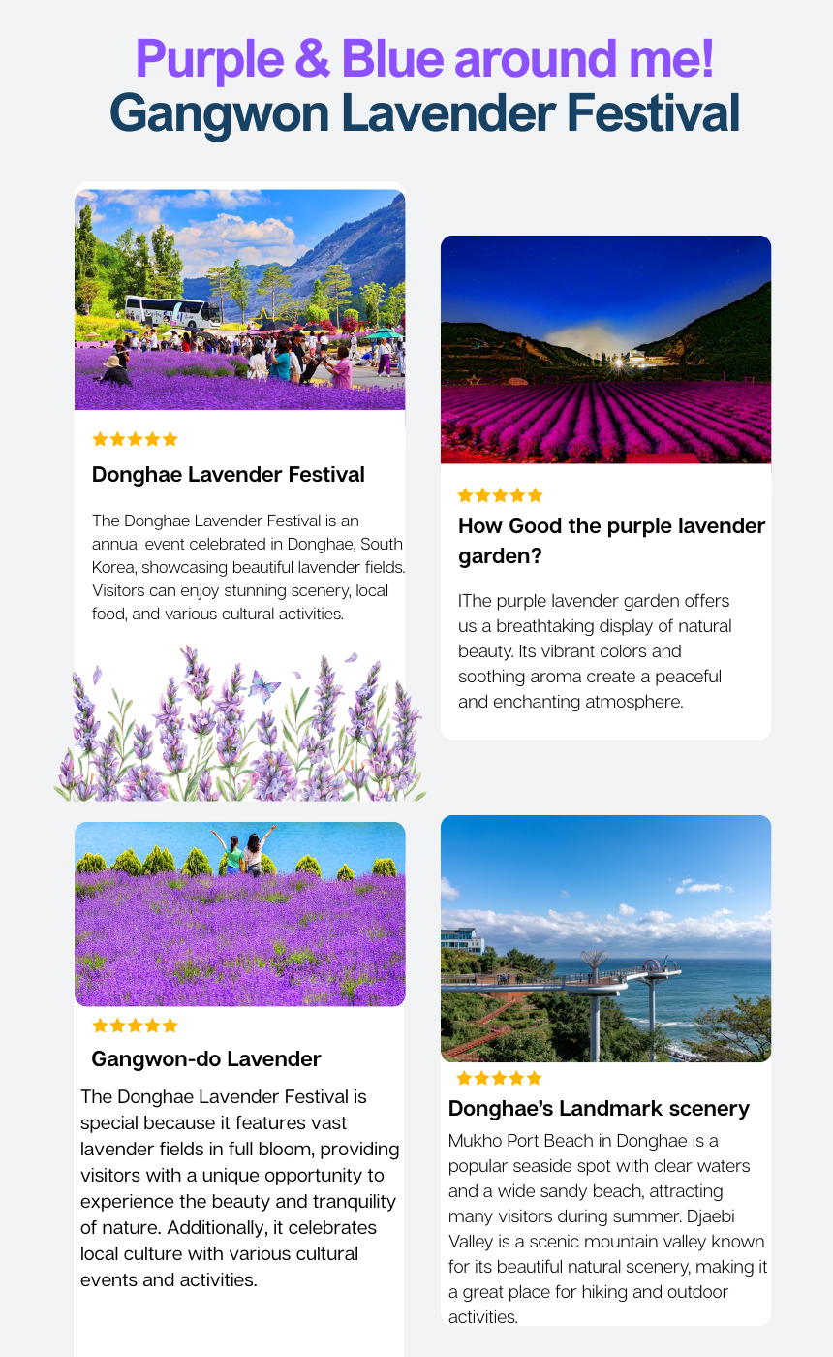
Task: Click 'How Good the purple lavender garden?' title
Action: click(x=610, y=541)
